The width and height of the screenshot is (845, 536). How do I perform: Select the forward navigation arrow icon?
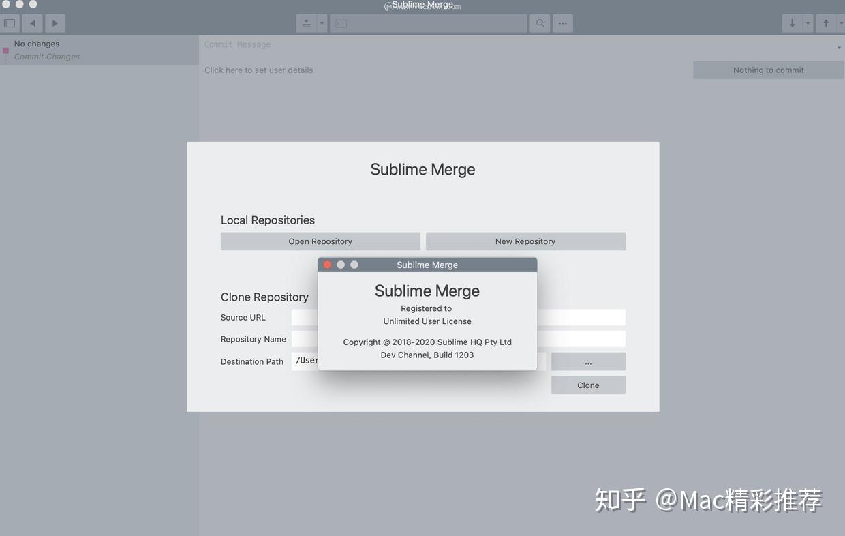click(55, 23)
